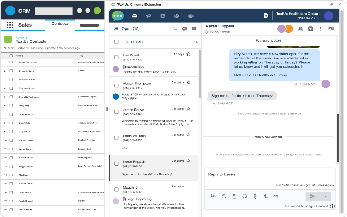
Task: Insert an emoji in the reply
Action: pyautogui.click(x=224, y=196)
